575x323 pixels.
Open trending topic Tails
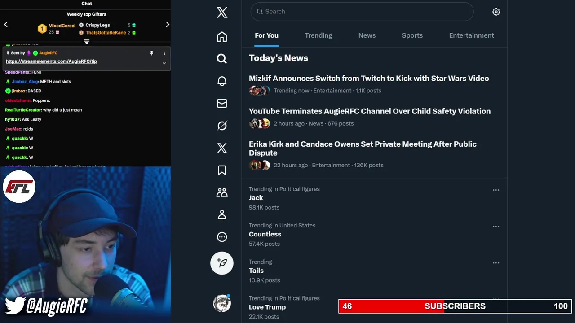256,271
